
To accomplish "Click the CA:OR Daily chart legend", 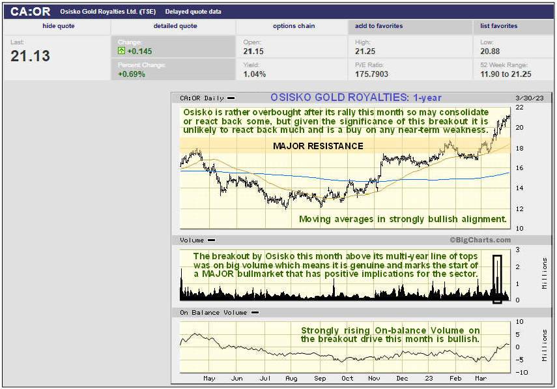I will click(207, 98).
